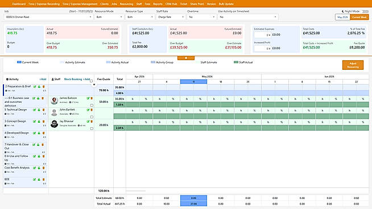This screenshot has width=372, height=209.
Task: Delete the Developed Design activity
Action: [44, 133]
